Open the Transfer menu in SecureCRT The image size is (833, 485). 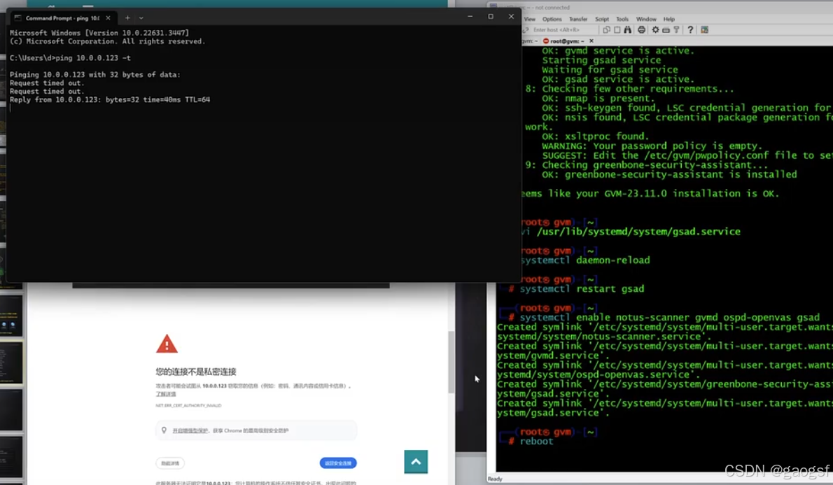coord(578,19)
